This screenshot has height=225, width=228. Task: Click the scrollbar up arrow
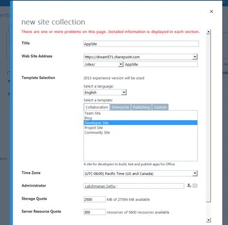[209, 32]
